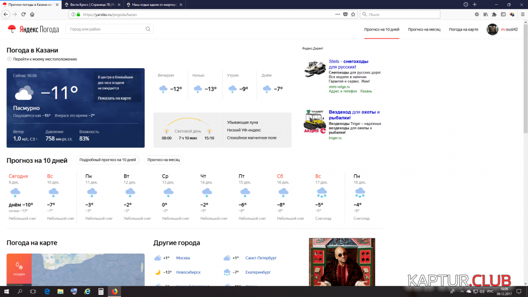
Task: Click 'Подробный прогноз на 10 дней' button
Action: click(x=107, y=160)
